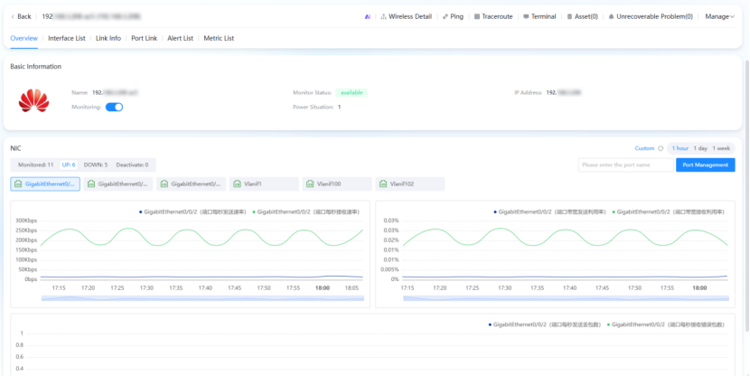Open Wireless Detail view
The width and height of the screenshot is (750, 376).
pyautogui.click(x=409, y=16)
